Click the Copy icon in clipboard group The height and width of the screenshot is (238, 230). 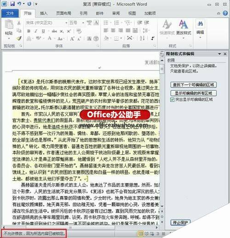(19, 30)
